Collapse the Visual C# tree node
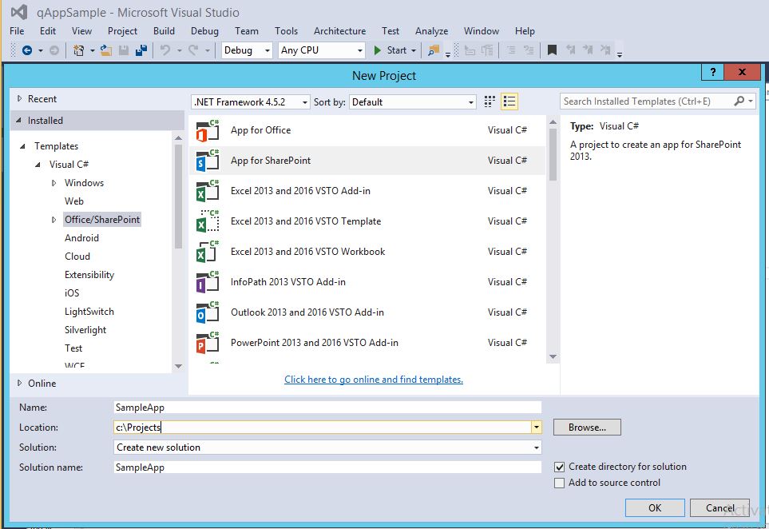 coord(38,165)
